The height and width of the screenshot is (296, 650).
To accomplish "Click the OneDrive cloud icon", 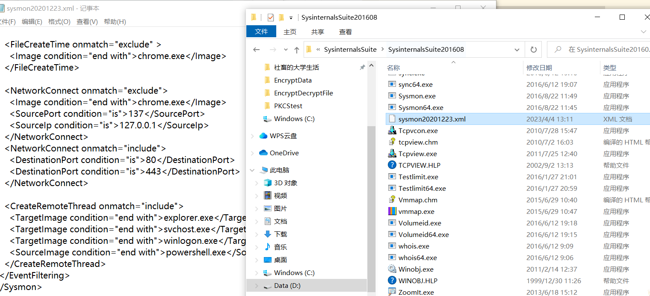I will pyautogui.click(x=263, y=153).
